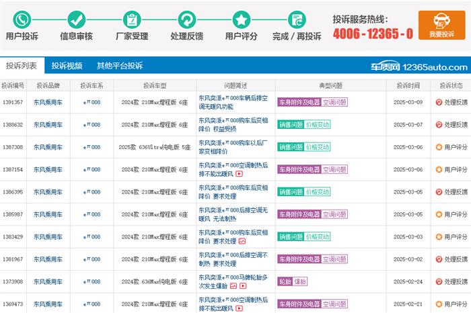Click the 投诉状态 column header
Screen dimensions: 471x313
click(x=451, y=85)
